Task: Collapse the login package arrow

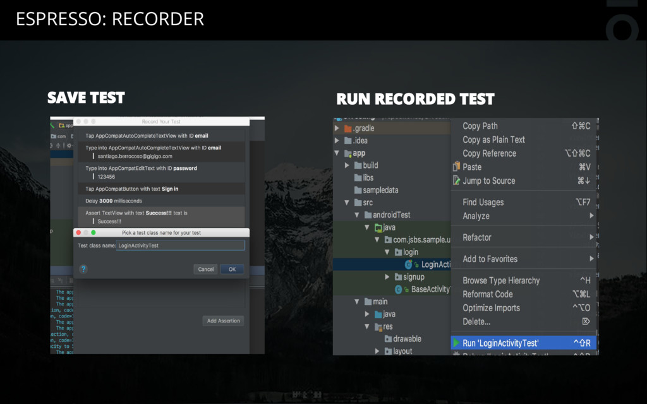Action: (x=387, y=252)
